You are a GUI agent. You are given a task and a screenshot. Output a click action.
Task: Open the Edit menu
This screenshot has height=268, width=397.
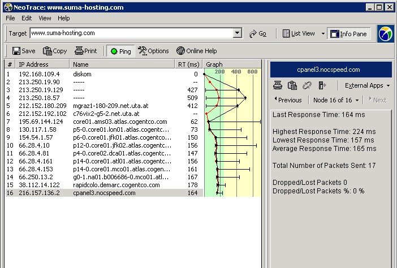(27, 18)
